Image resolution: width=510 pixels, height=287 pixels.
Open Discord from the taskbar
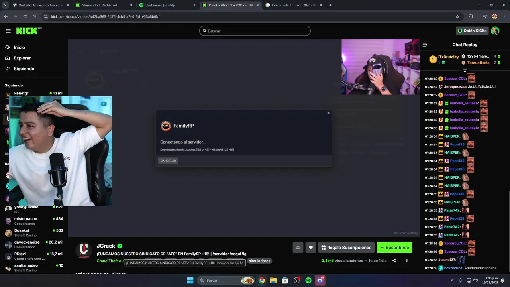(320, 281)
